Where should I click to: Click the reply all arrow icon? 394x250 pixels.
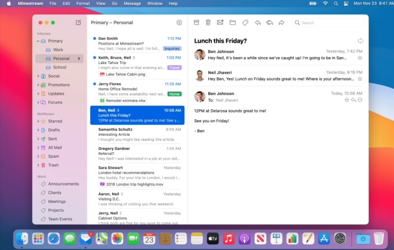point(270,23)
